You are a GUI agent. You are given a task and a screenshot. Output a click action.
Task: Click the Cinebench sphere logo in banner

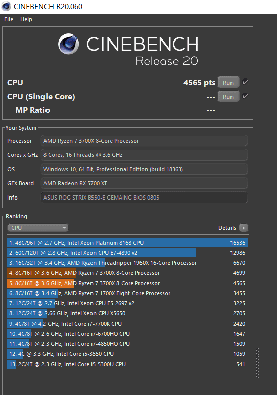[68, 44]
